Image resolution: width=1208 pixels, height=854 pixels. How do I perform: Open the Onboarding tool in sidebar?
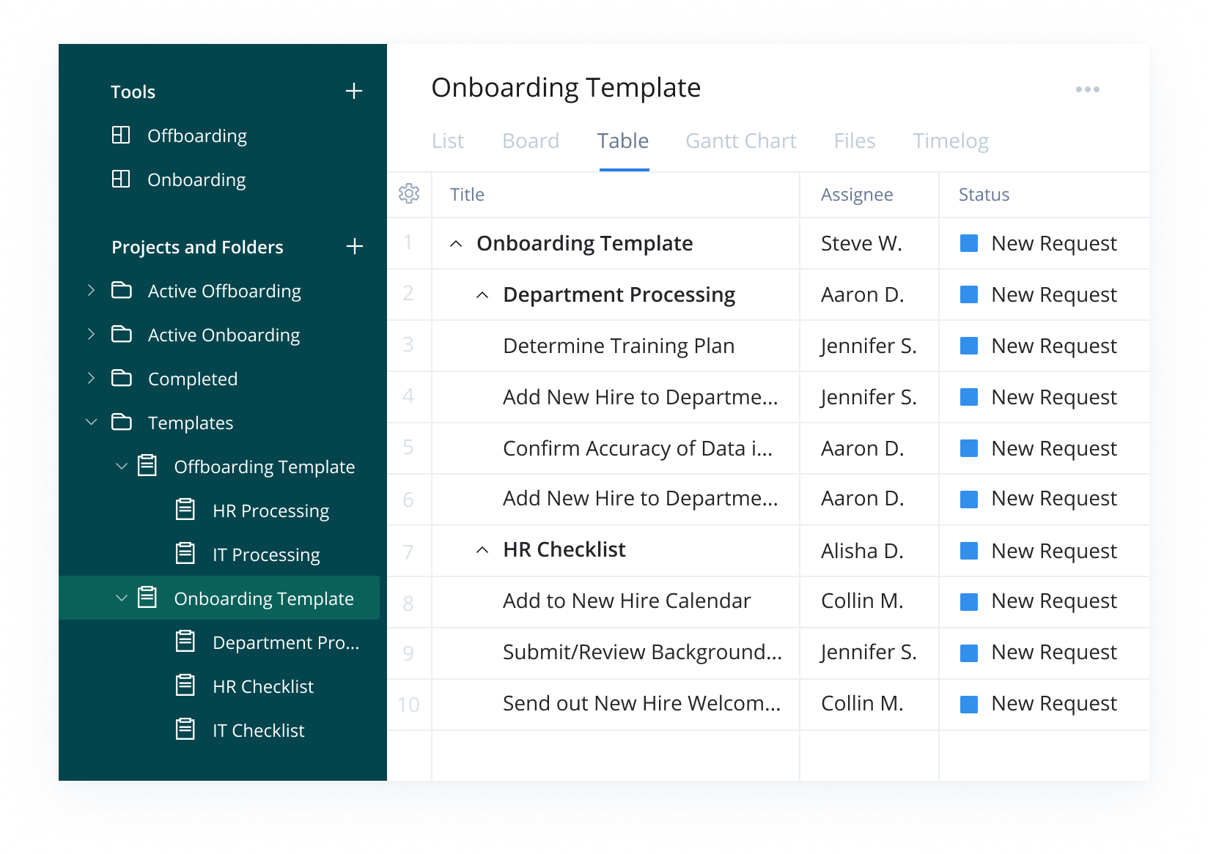pyautogui.click(x=196, y=180)
